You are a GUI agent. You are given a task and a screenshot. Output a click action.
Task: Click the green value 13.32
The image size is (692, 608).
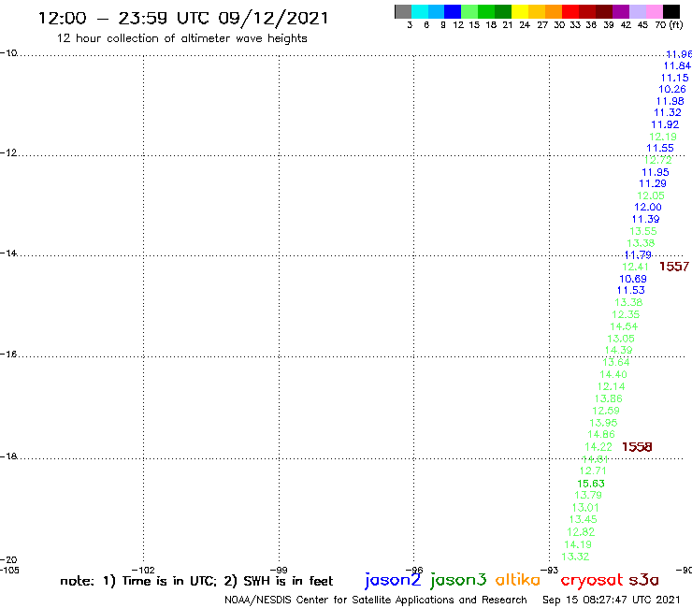coord(575,557)
